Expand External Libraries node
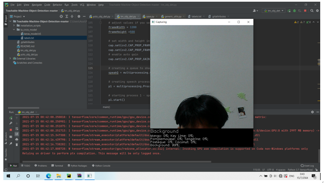Image resolution: width=324 pixels, height=183 pixels. click(11, 59)
